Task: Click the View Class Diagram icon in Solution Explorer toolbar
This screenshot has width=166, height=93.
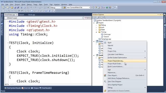Action: pyautogui.click(x=105, y=18)
